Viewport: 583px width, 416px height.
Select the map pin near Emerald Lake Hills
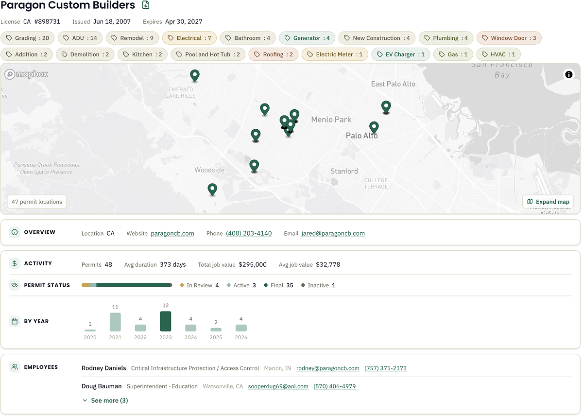(x=195, y=76)
